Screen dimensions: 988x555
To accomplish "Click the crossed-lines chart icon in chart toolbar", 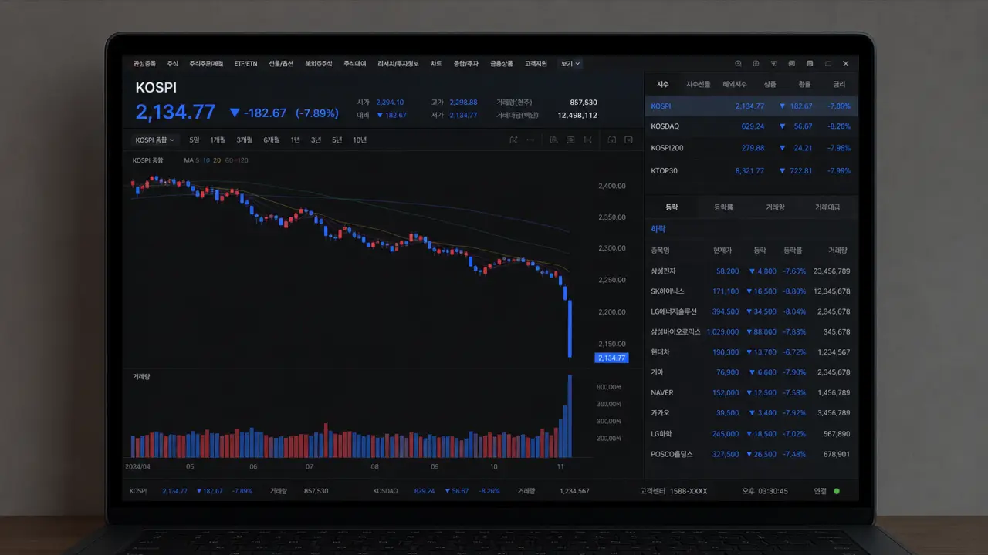I will 513,140.
